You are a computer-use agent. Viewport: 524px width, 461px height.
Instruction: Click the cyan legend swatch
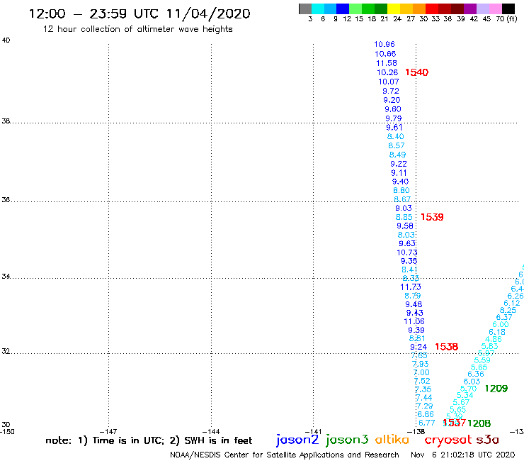(318, 9)
